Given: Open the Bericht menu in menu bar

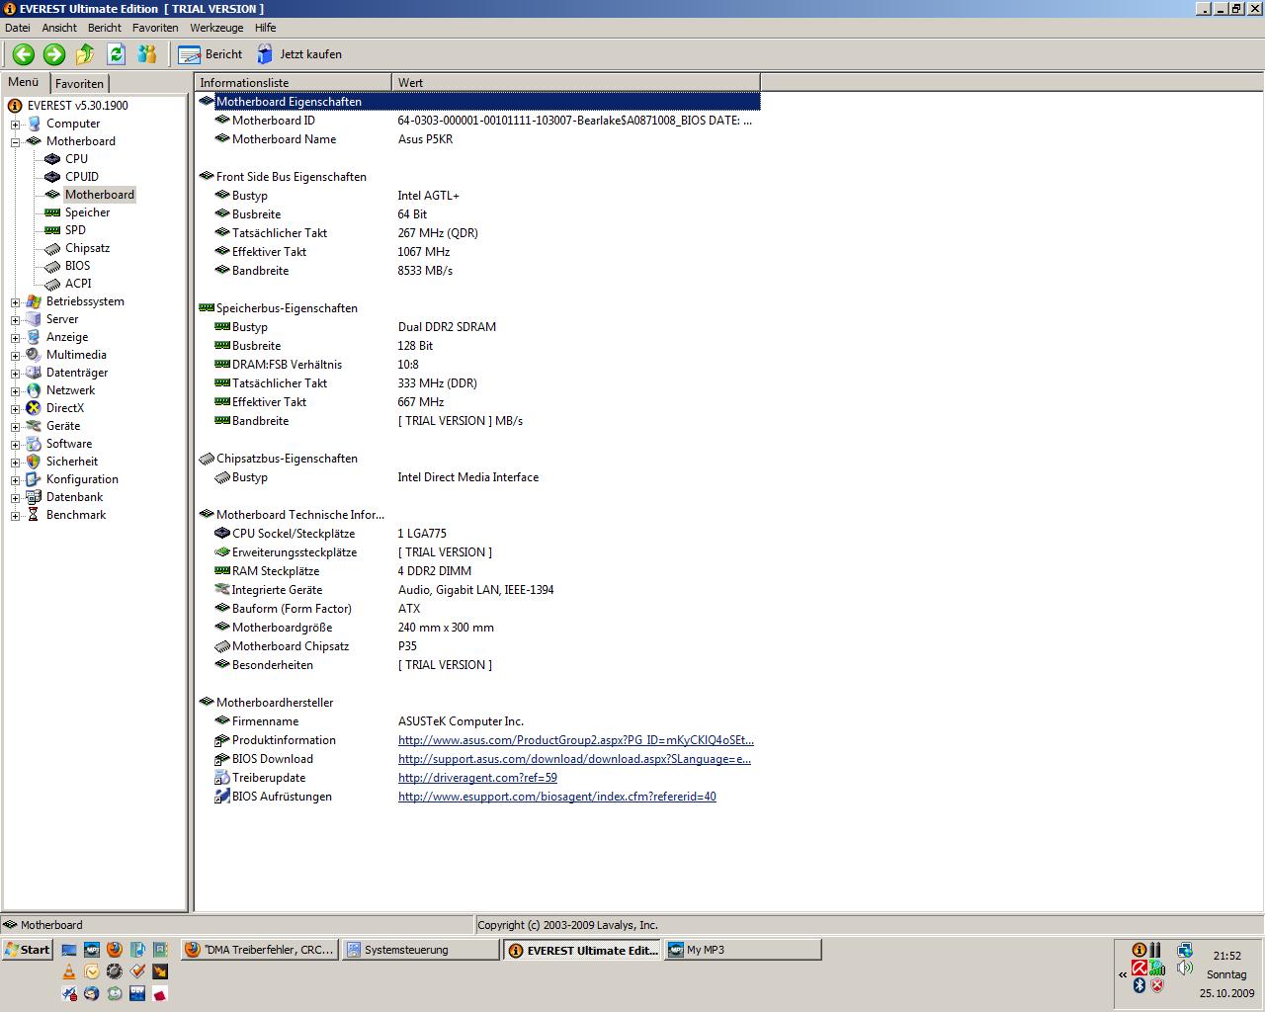Looking at the screenshot, I should click(x=105, y=28).
